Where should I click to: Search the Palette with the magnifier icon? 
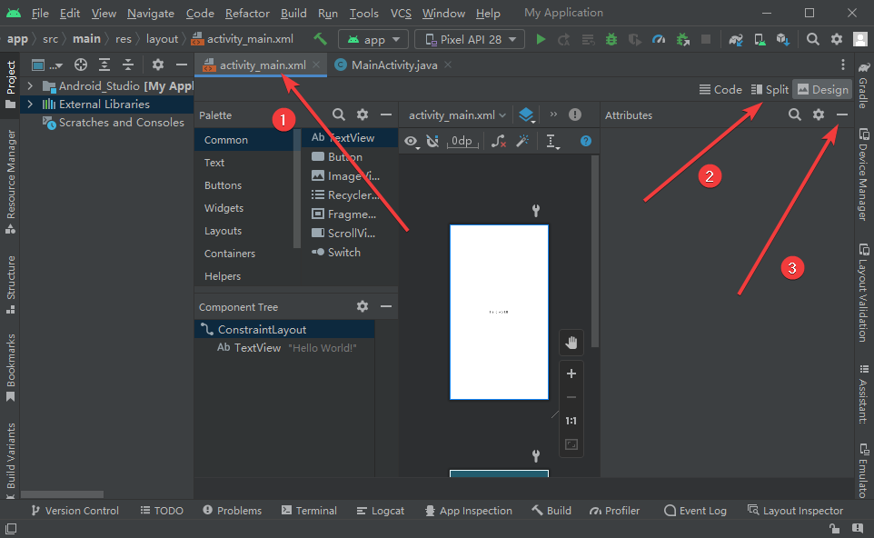point(339,115)
